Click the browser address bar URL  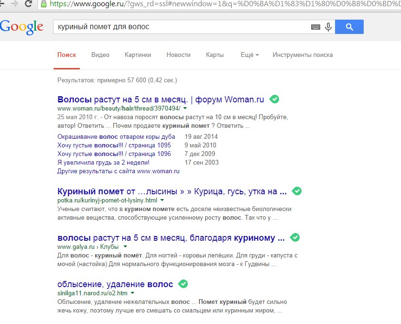point(225,3)
